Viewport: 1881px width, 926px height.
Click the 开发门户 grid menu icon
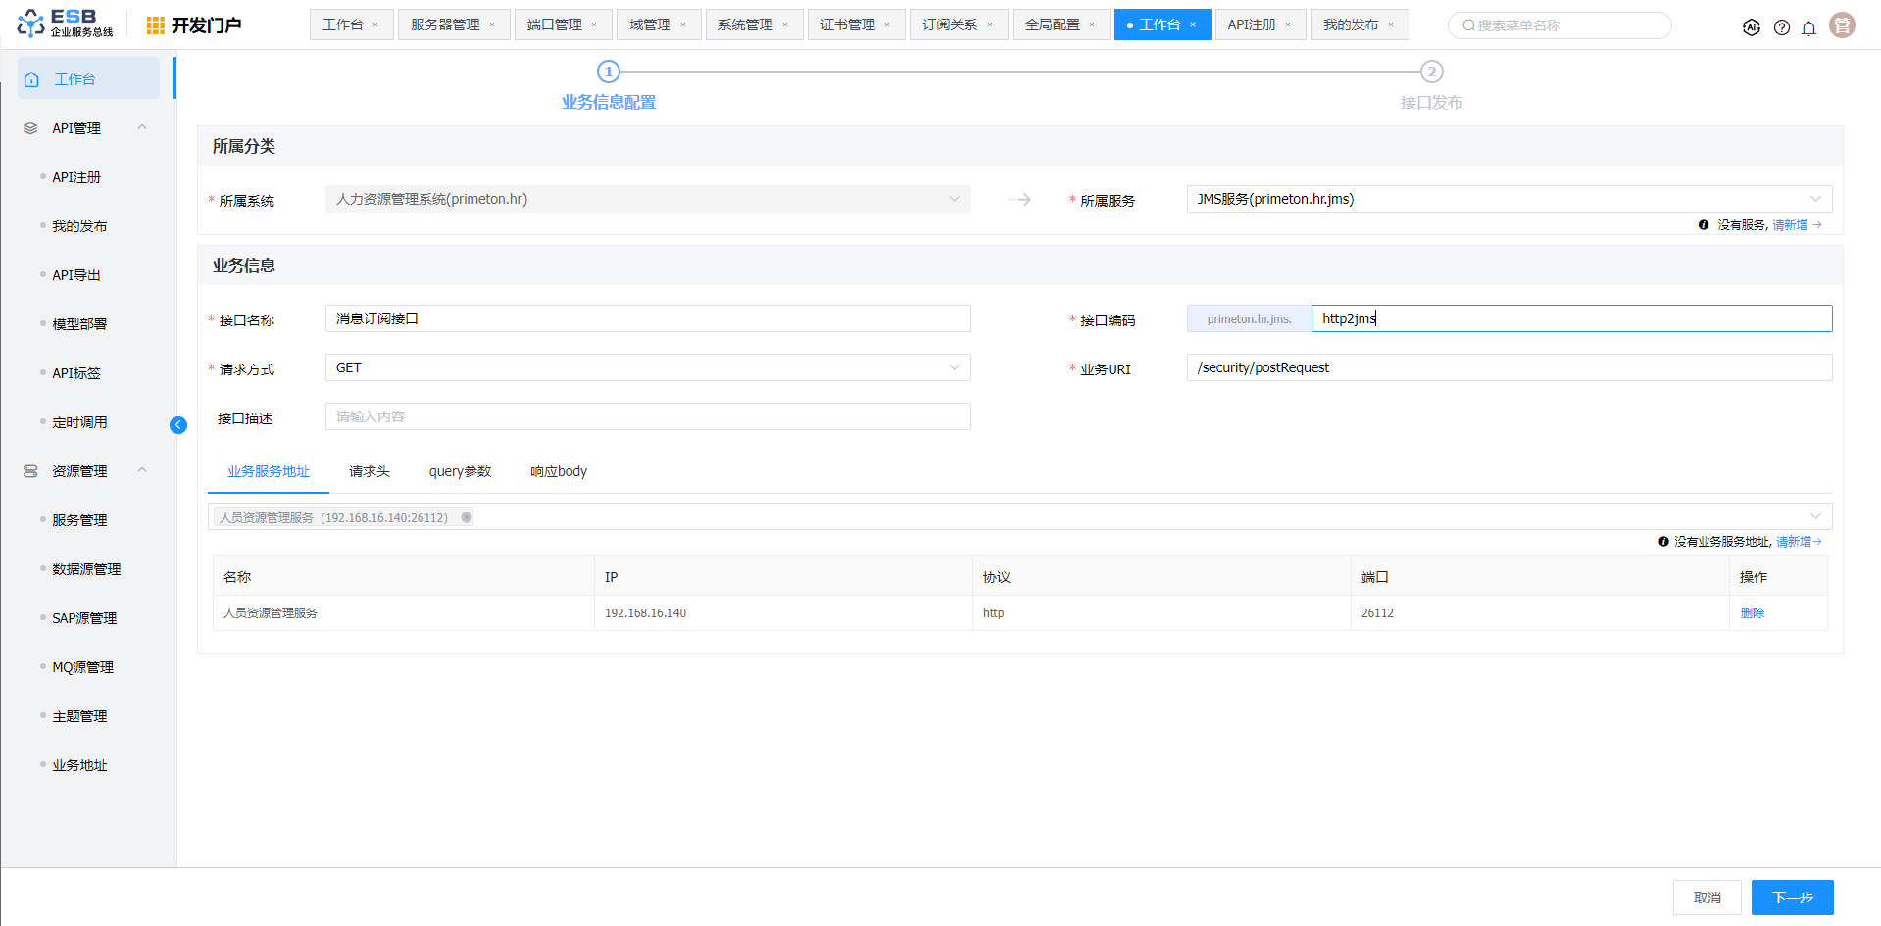tap(155, 25)
